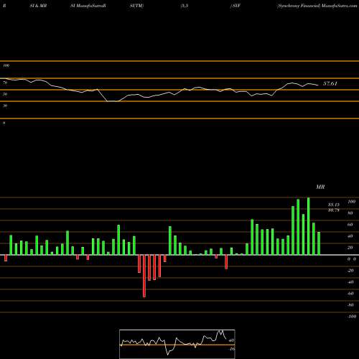The width and height of the screenshot is (359, 359).
Task: Click the 80 label on MR axis
Action: coord(350,213)
